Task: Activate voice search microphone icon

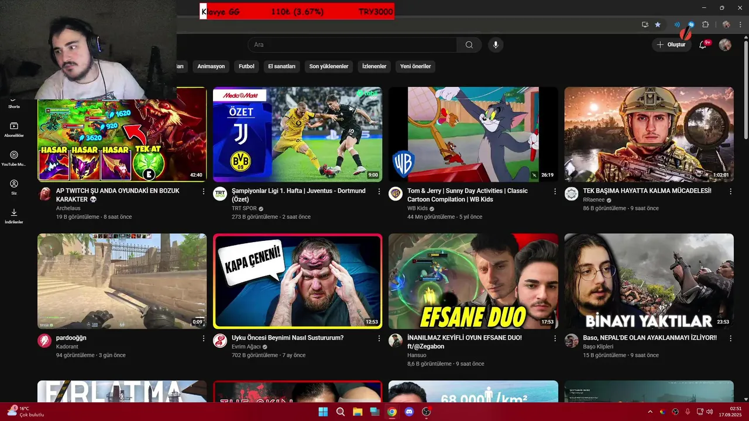Action: point(496,45)
